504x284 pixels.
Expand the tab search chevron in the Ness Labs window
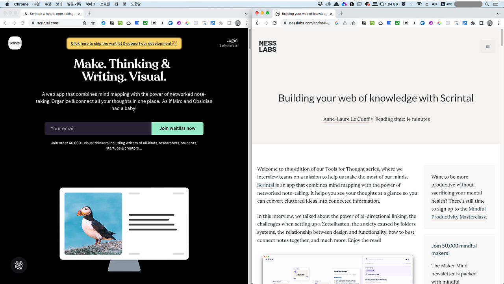pyautogui.click(x=498, y=14)
